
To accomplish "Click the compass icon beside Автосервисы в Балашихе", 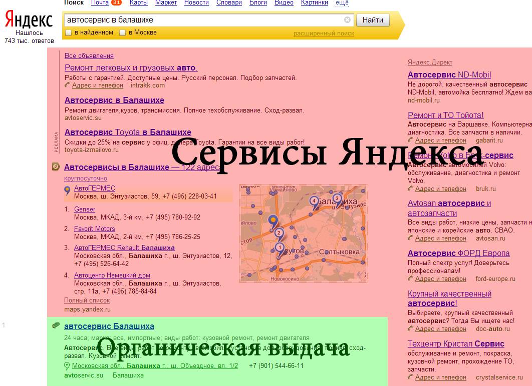I will (x=56, y=166).
